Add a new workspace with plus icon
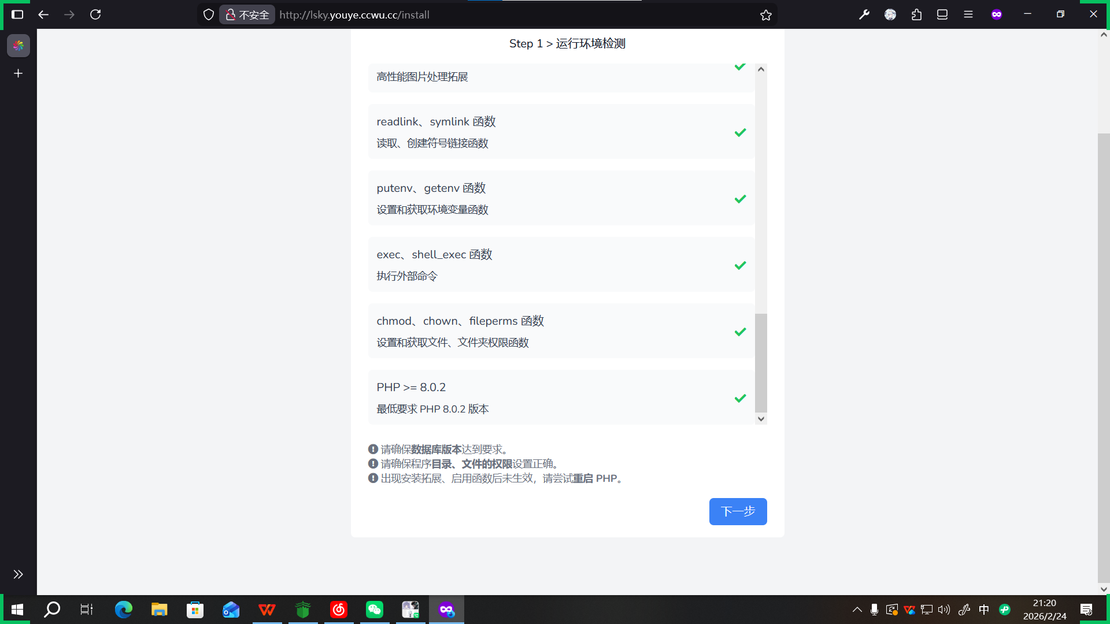Image resolution: width=1110 pixels, height=624 pixels. point(18,73)
